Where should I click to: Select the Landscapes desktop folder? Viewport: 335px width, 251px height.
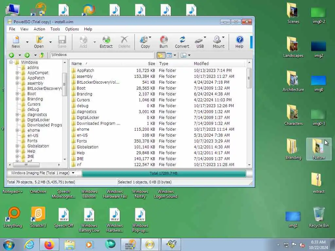pos(293,47)
